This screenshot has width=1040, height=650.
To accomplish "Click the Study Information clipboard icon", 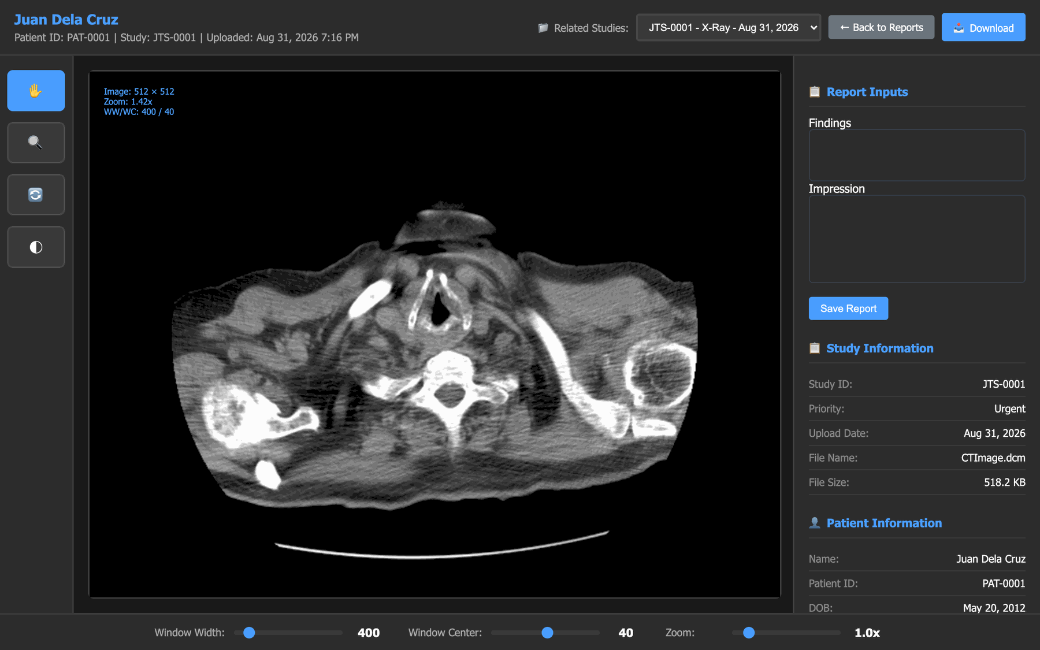I will coord(815,348).
